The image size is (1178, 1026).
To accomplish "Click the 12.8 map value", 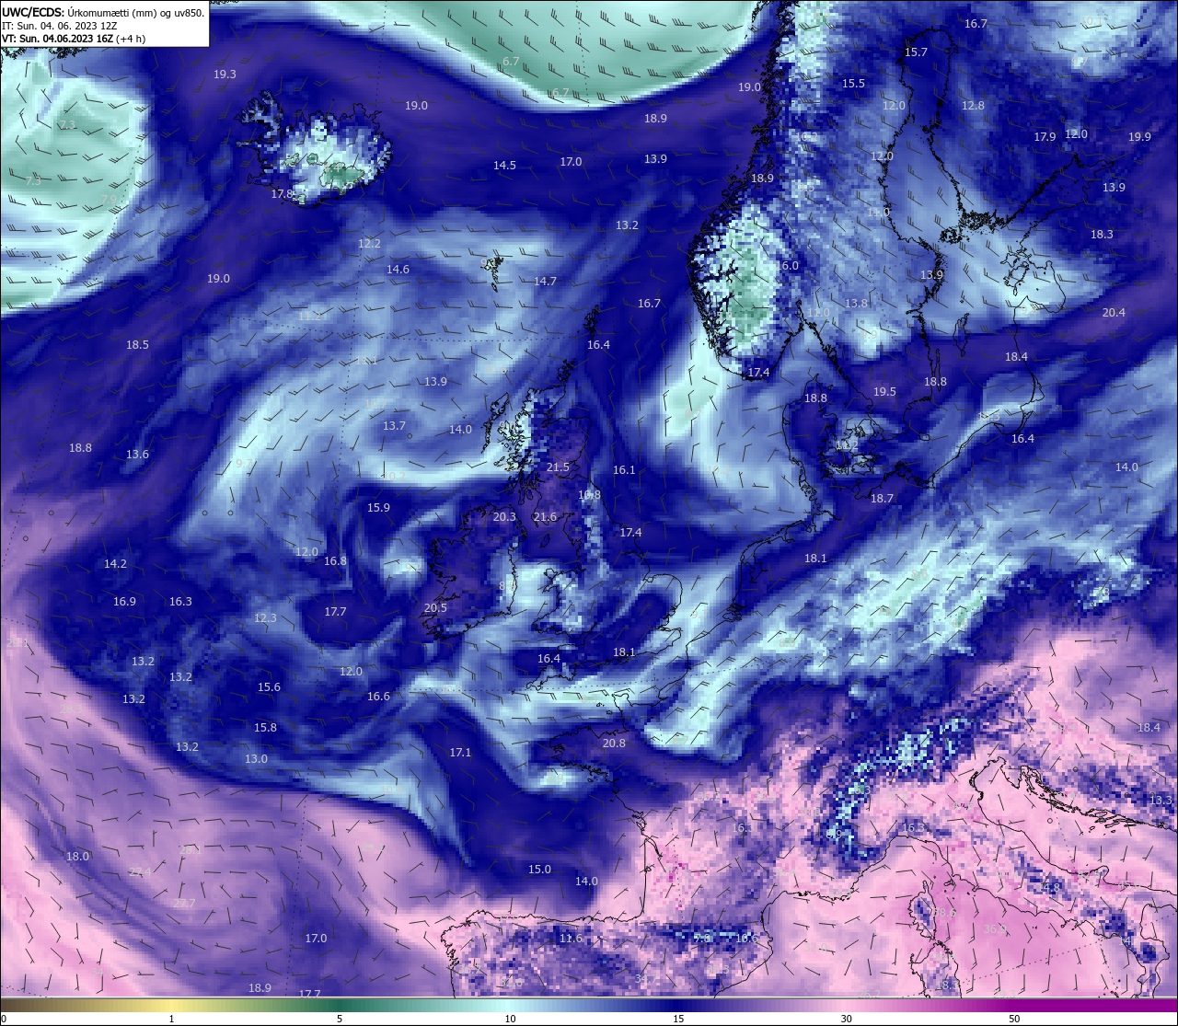I will pos(973,106).
